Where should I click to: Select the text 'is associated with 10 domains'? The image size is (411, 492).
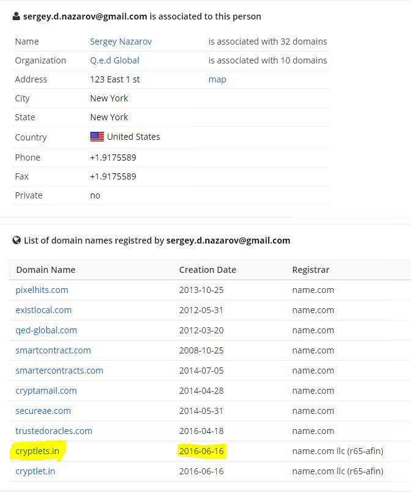(x=268, y=60)
